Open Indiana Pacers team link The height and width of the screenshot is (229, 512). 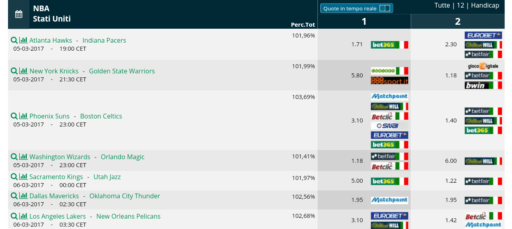[x=104, y=40]
